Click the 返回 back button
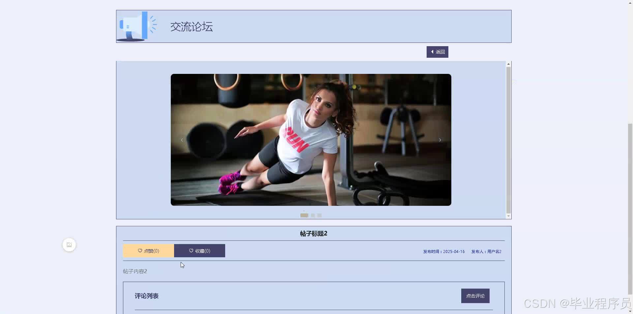 (x=437, y=52)
